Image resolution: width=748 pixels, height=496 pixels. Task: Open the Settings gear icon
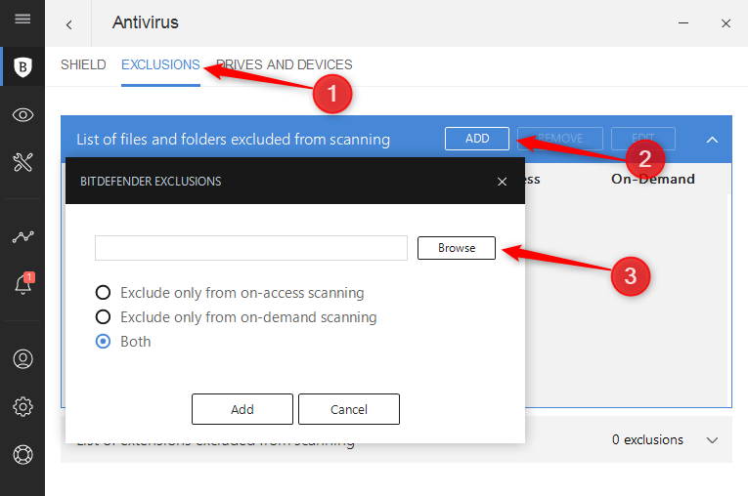(x=22, y=406)
